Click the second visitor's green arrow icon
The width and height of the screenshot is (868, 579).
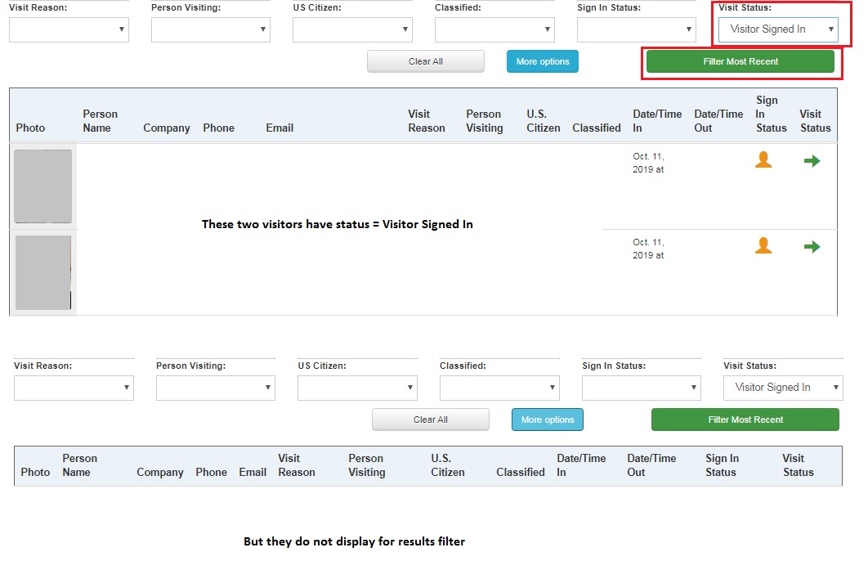[x=812, y=245]
